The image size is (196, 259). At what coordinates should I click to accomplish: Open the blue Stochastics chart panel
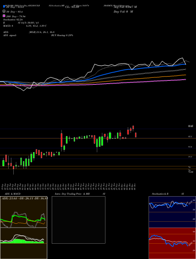click(172, 212)
